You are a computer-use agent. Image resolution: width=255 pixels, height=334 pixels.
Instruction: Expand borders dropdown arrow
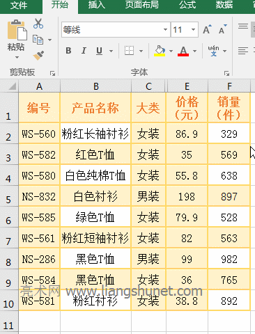pos(141,51)
